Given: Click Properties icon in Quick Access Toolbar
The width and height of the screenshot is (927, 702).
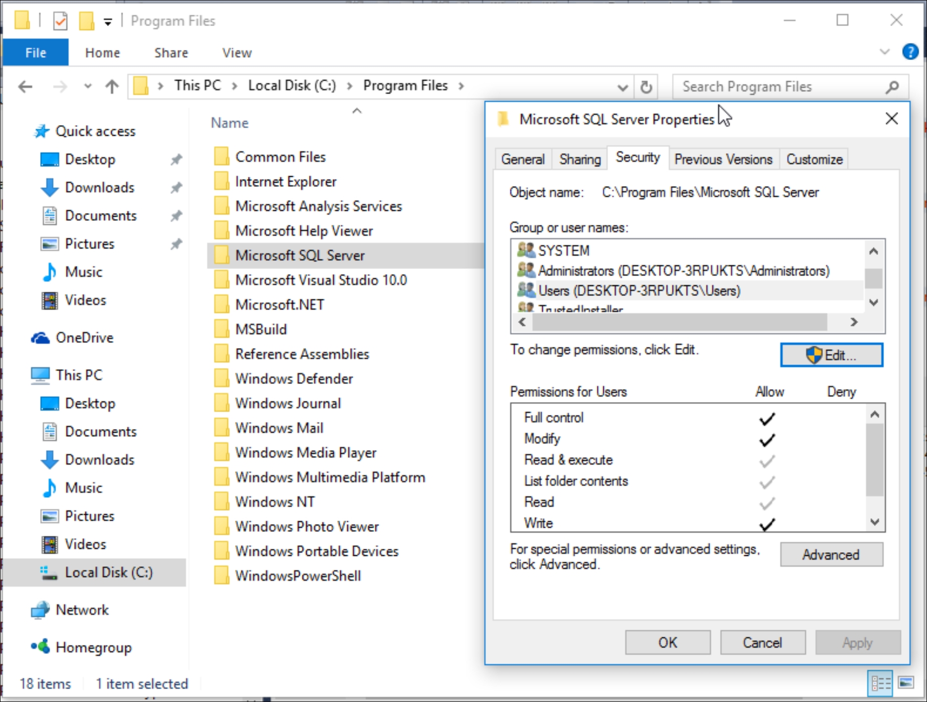Looking at the screenshot, I should pos(60,21).
